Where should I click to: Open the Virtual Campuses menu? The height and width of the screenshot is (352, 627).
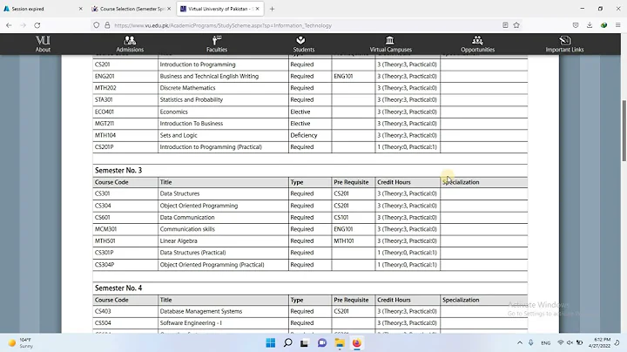(390, 44)
